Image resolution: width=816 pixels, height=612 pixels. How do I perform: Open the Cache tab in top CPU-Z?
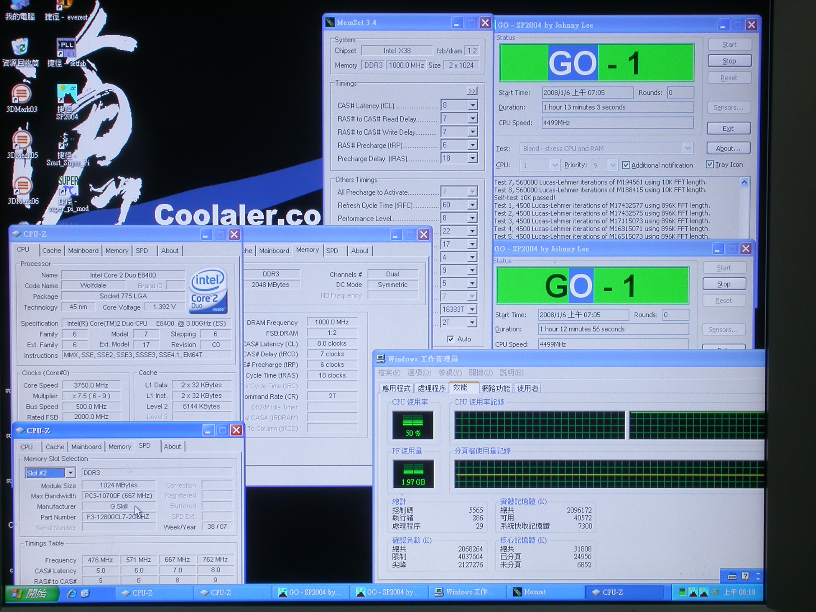pyautogui.click(x=52, y=250)
